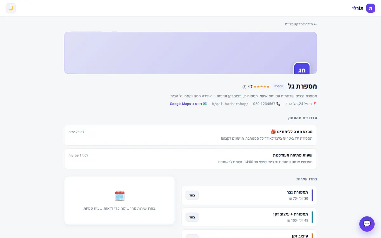The height and width of the screenshot is (238, 381).
Task: Click the b/gal-barbershop/ URL text
Action: (230, 104)
